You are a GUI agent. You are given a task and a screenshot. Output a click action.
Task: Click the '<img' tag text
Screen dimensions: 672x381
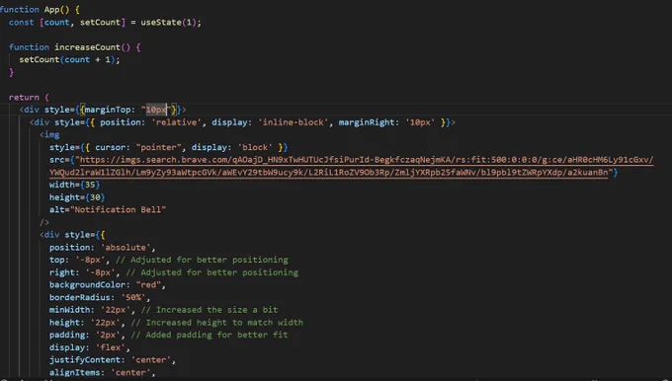coord(49,134)
